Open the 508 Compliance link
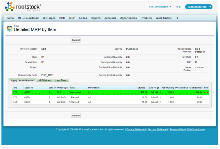 [x=195, y=129]
